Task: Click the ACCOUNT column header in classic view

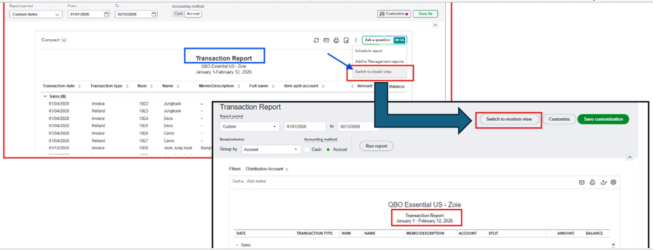Action: 467,234
